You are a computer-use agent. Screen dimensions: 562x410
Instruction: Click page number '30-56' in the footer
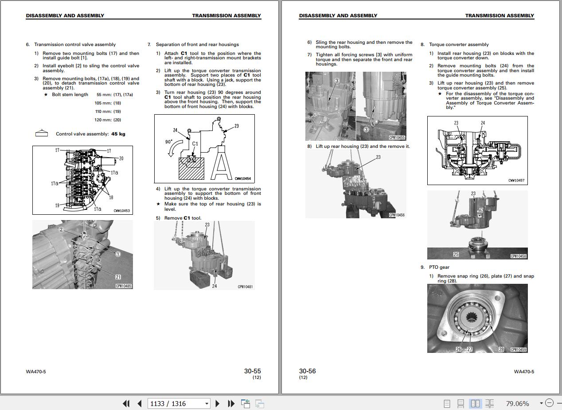308,371
